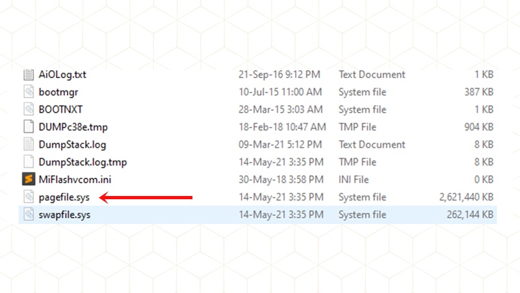This screenshot has width=520, height=293.
Task: Click the 28-Mar-15 3:03 AM date
Action: 280,109
